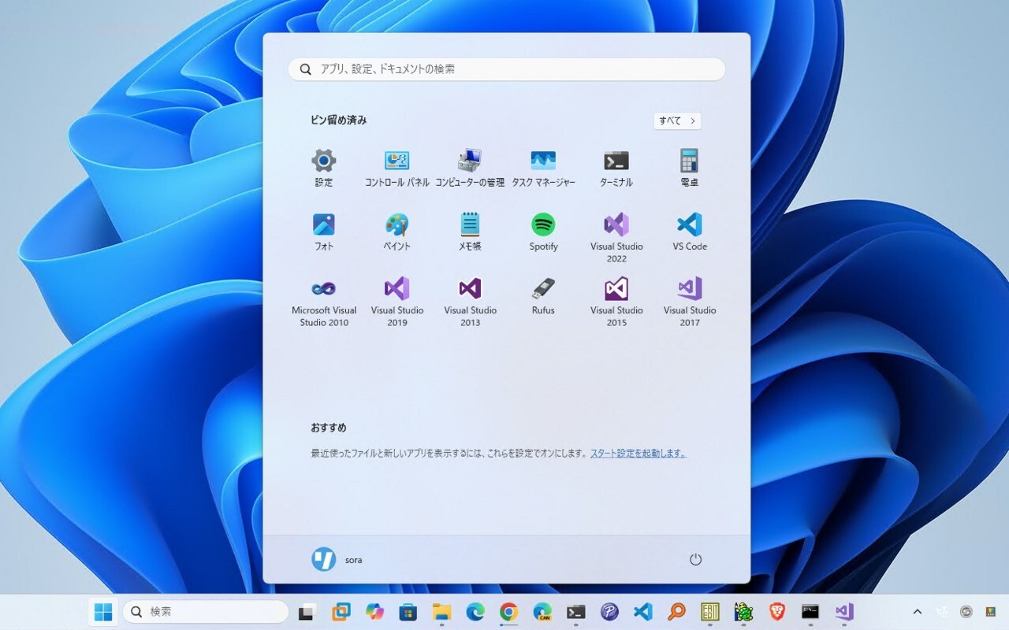The image size is (1009, 630).
Task: Open フォト pinned app
Action: 324,232
